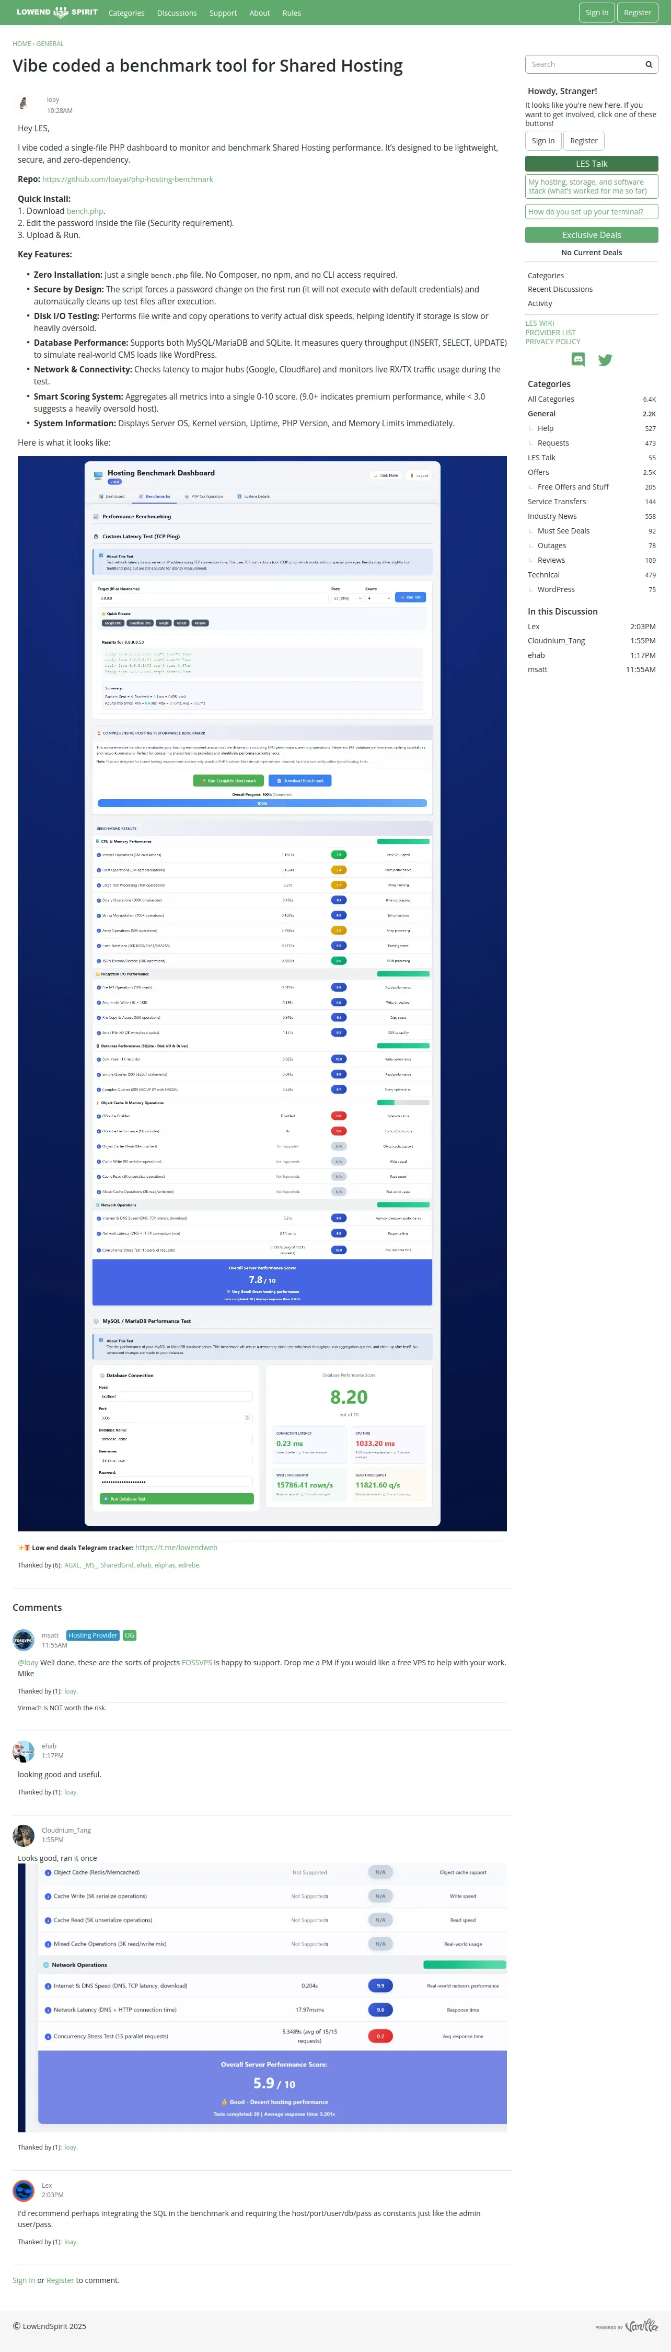Click the 2:03PM timestamp on Lex's comment

point(53,2195)
